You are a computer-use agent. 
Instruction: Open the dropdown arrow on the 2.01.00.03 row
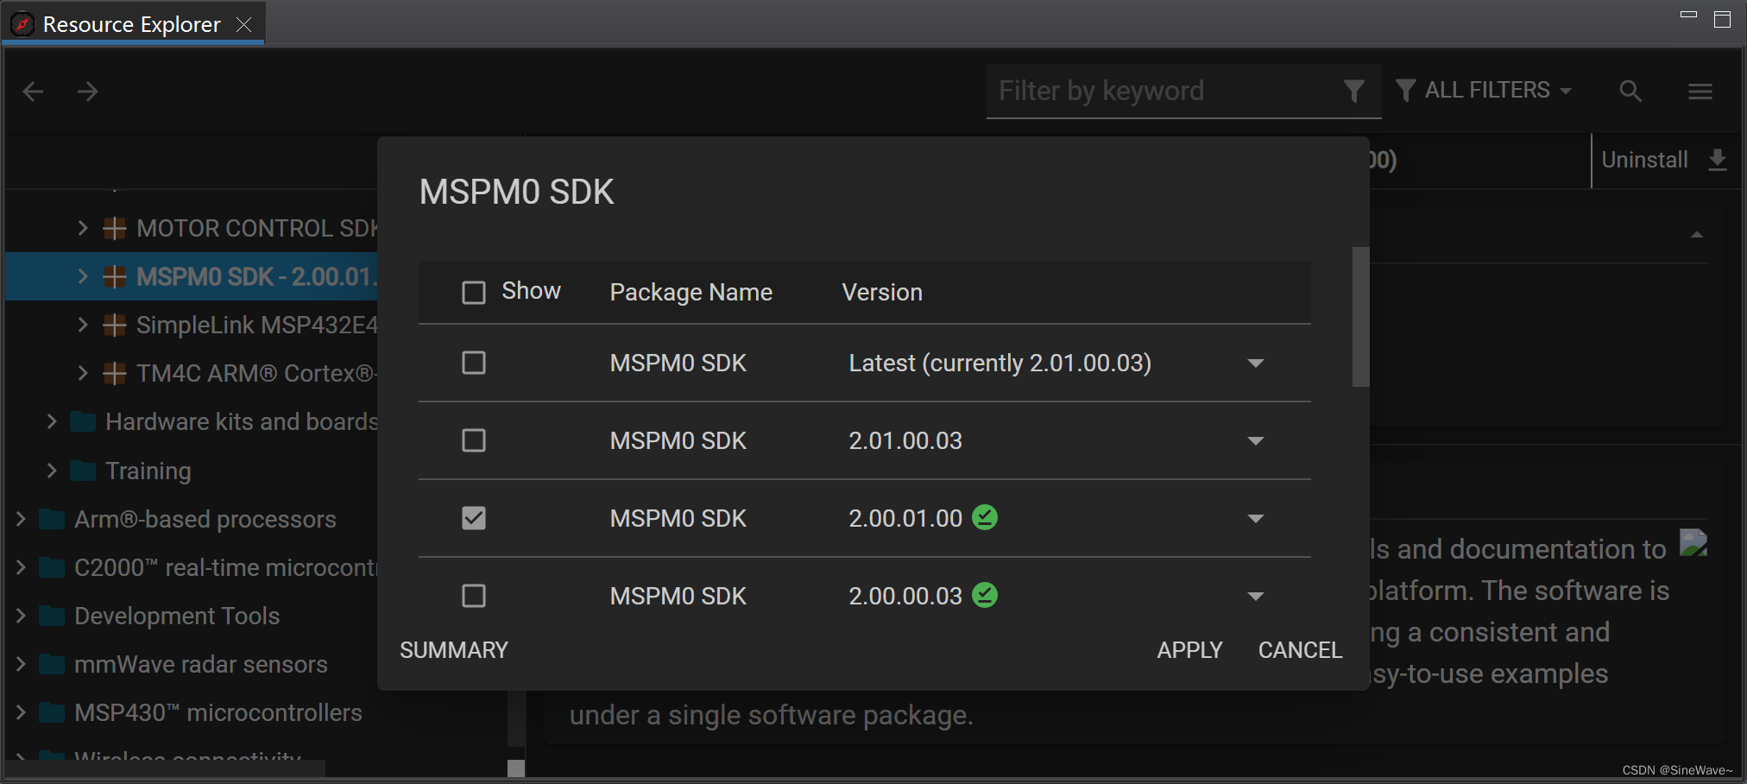1256,441
